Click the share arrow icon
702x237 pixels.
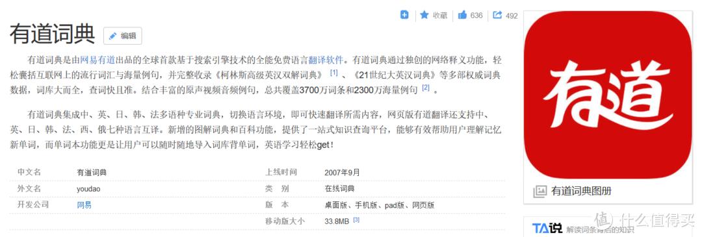(x=497, y=15)
